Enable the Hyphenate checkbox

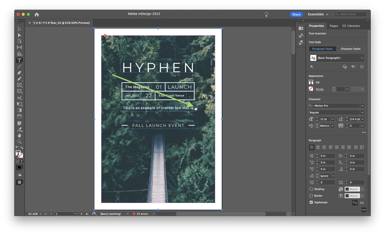click(x=311, y=202)
